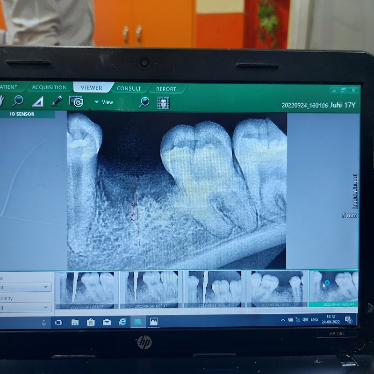Click the image reset/rotate tool icon

pyautogui.click(x=76, y=101)
